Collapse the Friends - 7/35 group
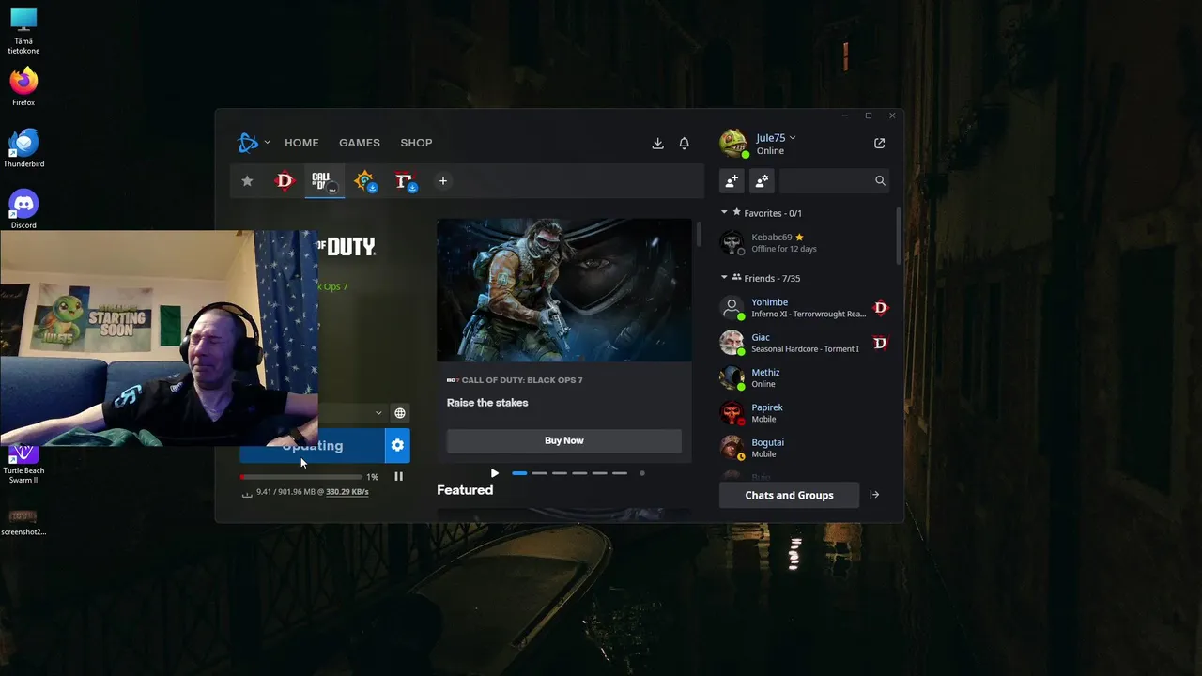This screenshot has height=676, width=1202. click(724, 278)
